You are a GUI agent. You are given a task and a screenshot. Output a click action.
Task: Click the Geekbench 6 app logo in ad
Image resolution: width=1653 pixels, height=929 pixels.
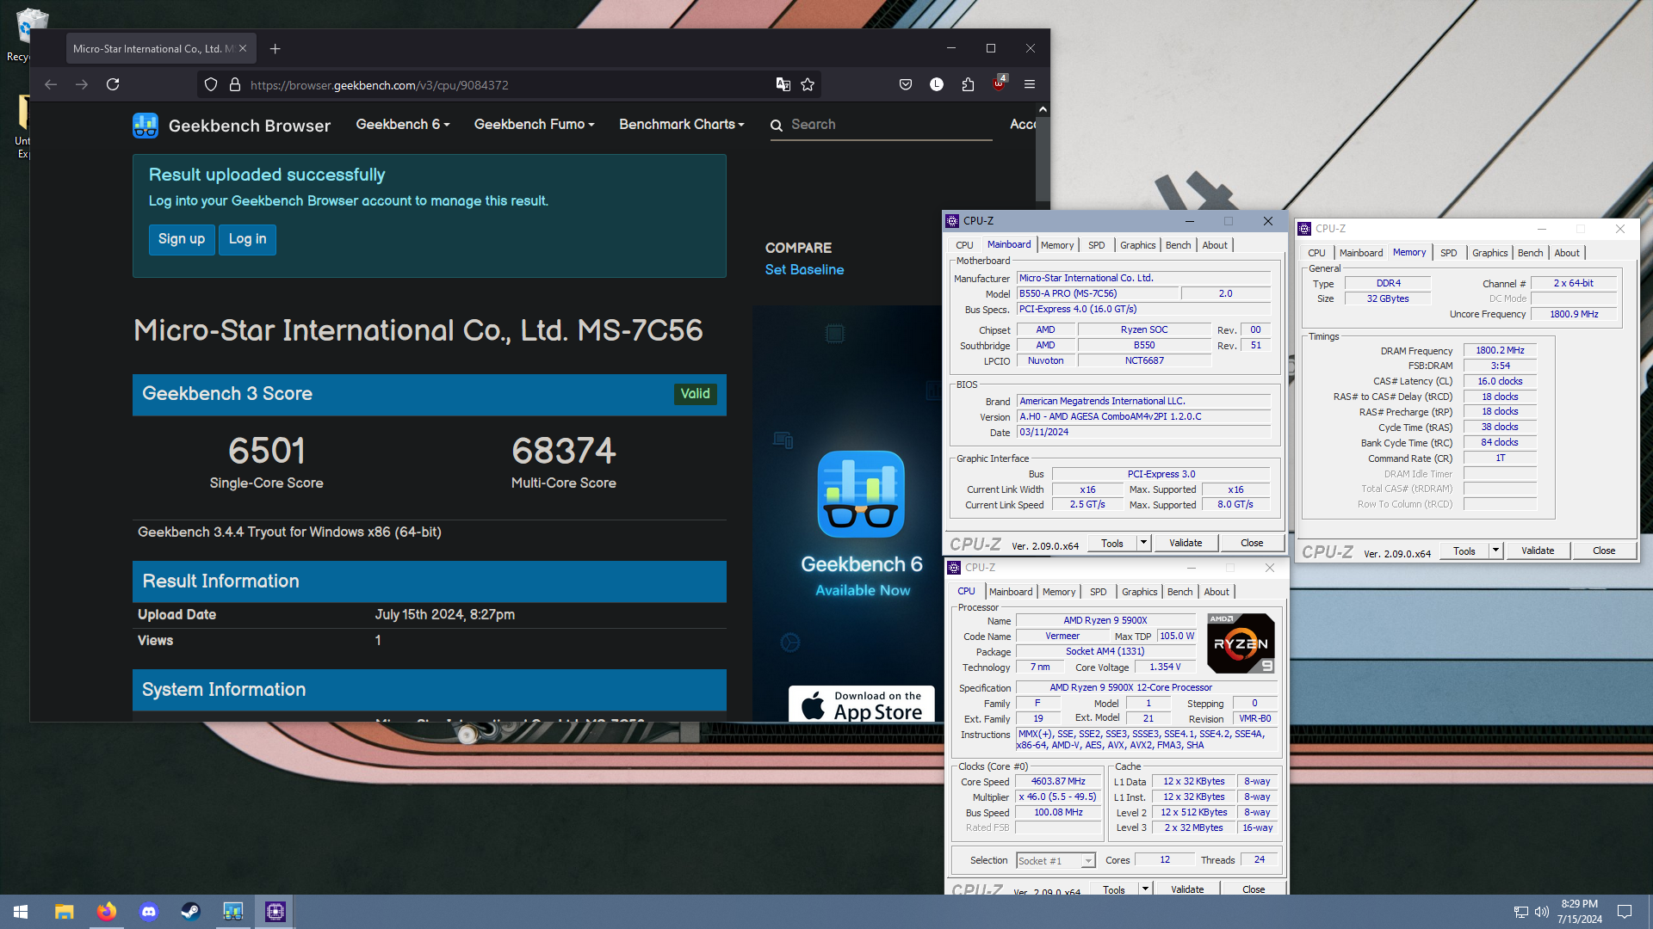(861, 495)
